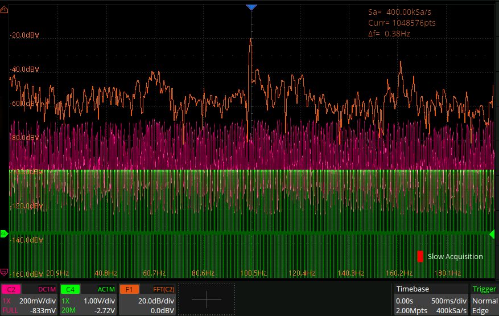This screenshot has width=499, height=316.
Task: Toggle the green C4 channel badge
Action: pyautogui.click(x=69, y=289)
